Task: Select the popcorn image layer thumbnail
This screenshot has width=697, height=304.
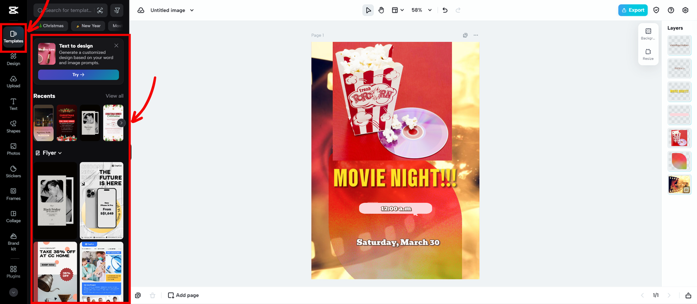Action: [x=680, y=138]
